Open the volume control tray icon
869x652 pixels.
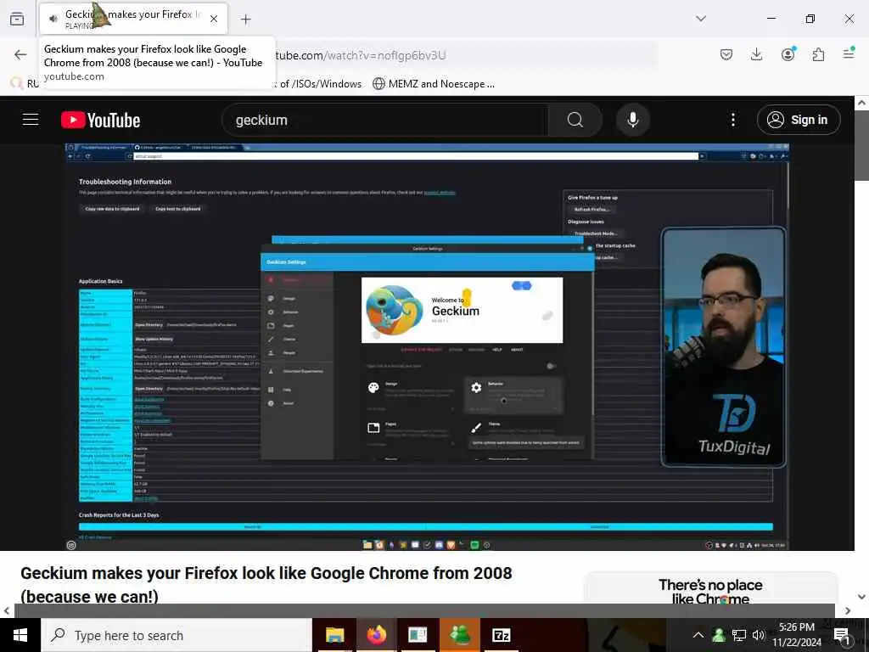coord(758,635)
